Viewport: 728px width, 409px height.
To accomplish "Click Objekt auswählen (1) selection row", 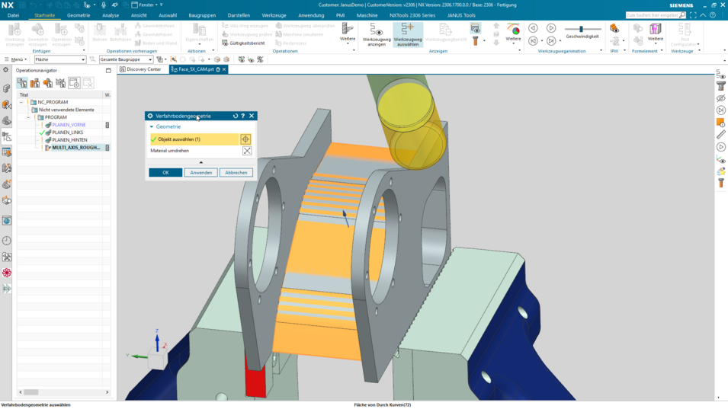I will 194,139.
